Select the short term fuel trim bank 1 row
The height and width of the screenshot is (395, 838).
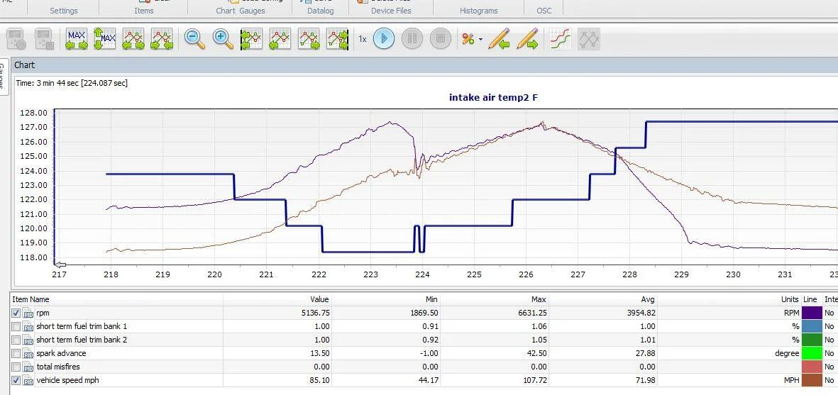pyautogui.click(x=82, y=326)
